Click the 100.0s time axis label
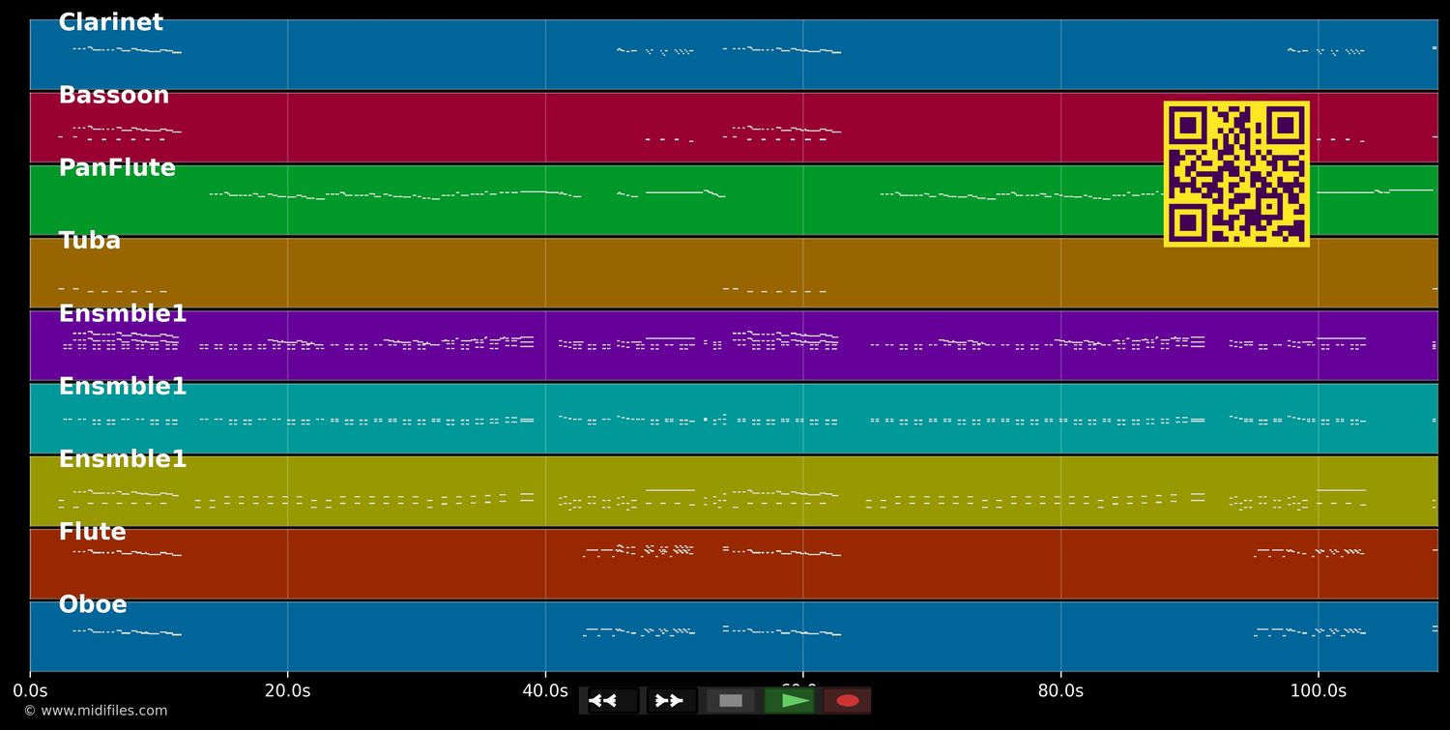Viewport: 1450px width, 730px height. click(x=1318, y=691)
